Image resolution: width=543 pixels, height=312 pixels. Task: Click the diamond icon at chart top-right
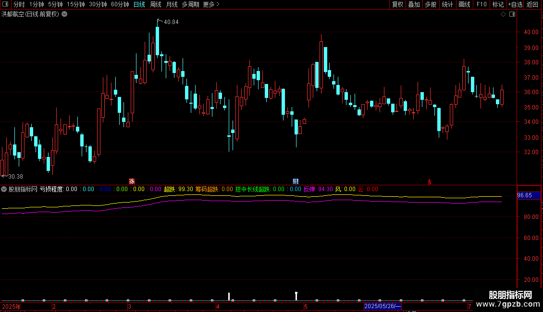click(503, 14)
